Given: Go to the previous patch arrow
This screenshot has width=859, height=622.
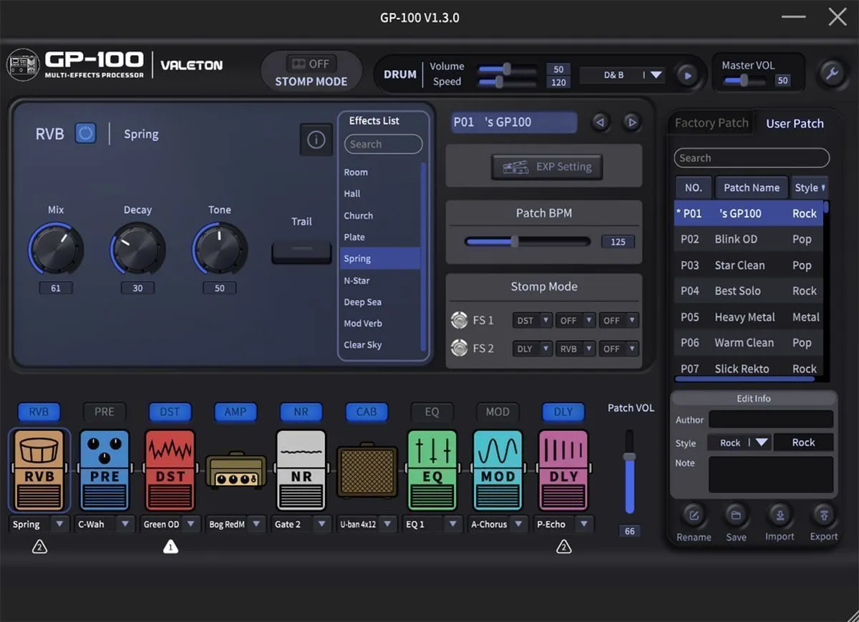Looking at the screenshot, I should 600,122.
